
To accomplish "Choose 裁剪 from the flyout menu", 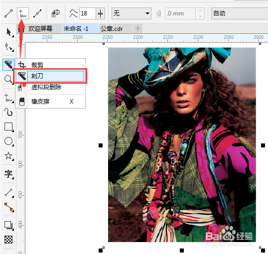I will (x=50, y=65).
